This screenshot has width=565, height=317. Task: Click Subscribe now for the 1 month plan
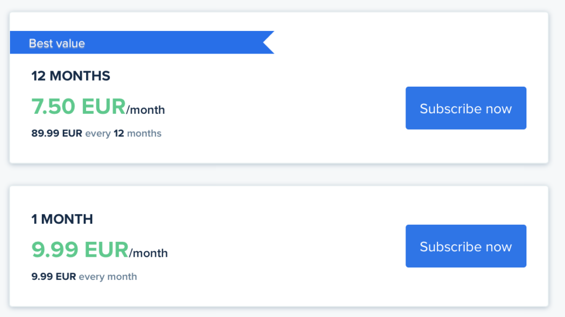click(x=466, y=246)
